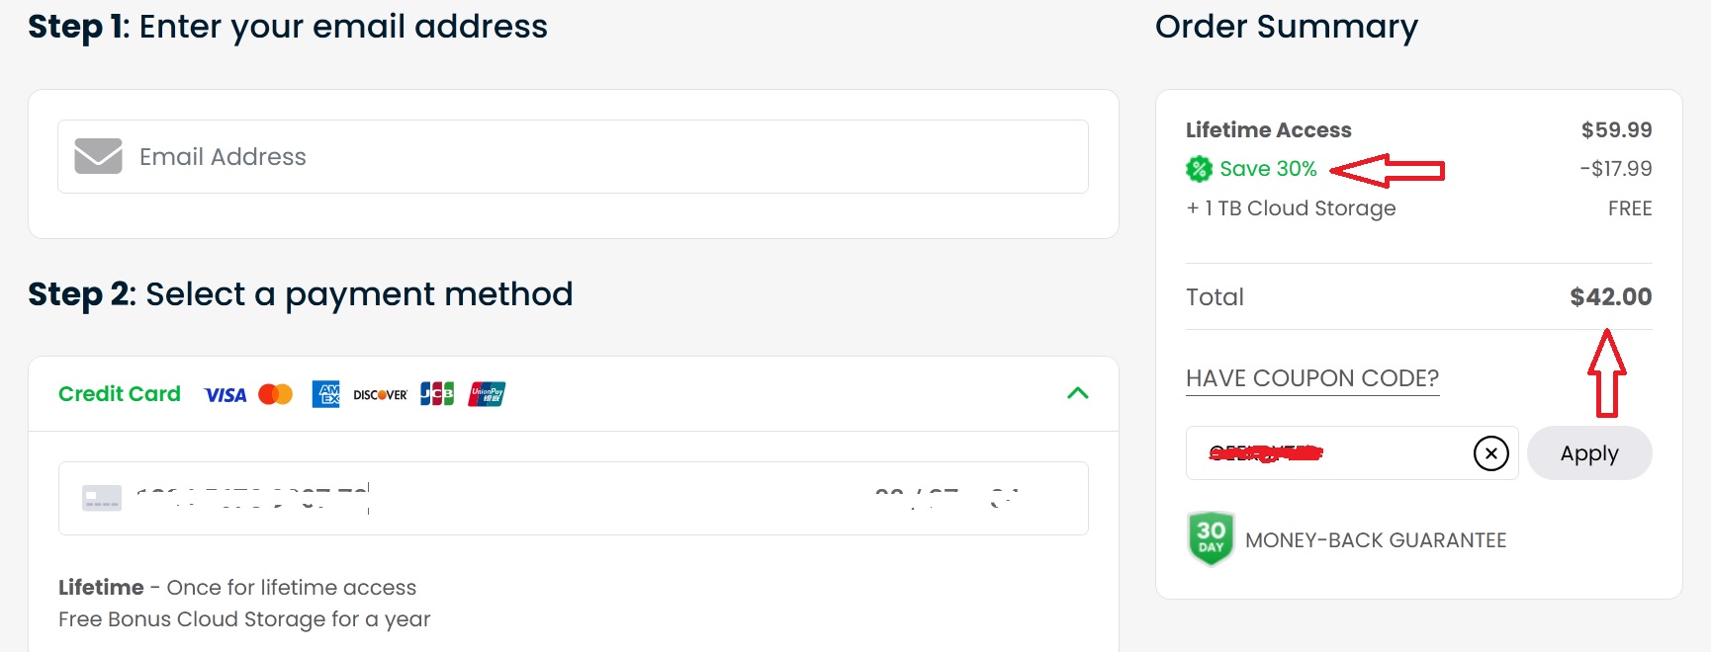Select the Credit Card payment method
The image size is (1711, 652).
pyautogui.click(x=120, y=394)
